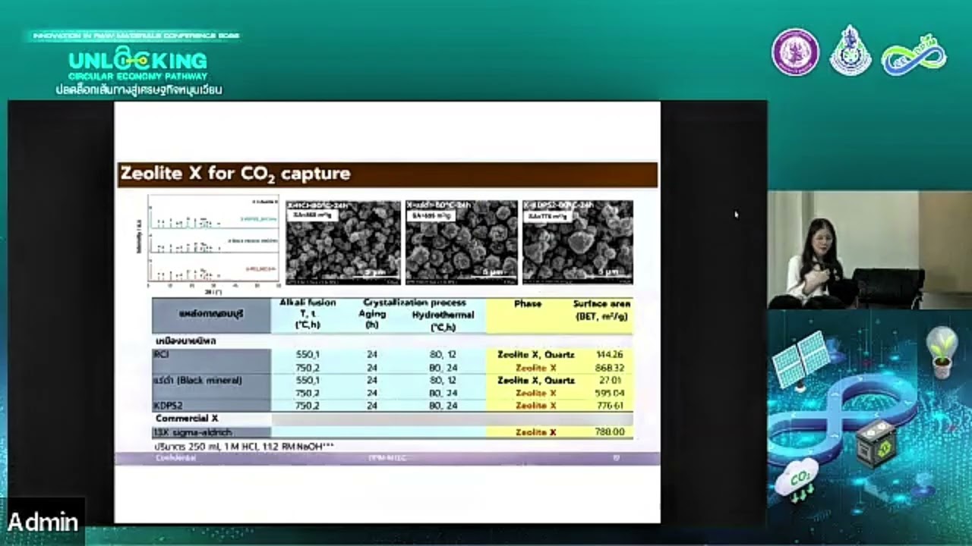Viewport: 972px width, 546px height.
Task: Click the RCI row label
Action: (x=162, y=354)
